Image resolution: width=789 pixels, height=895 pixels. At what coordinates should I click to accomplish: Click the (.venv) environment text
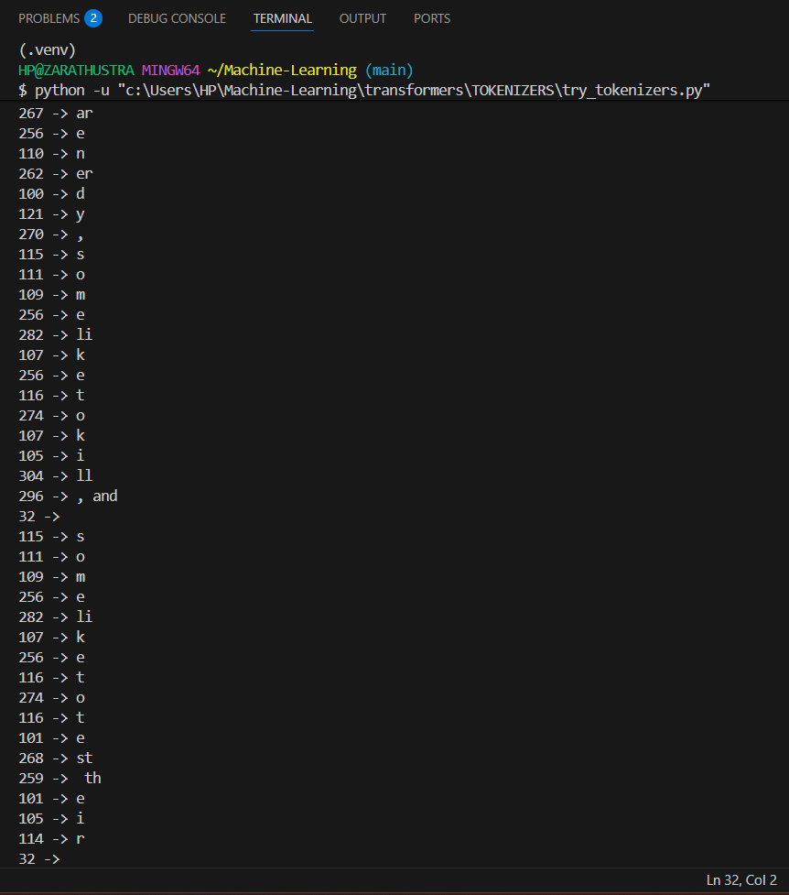click(x=47, y=50)
